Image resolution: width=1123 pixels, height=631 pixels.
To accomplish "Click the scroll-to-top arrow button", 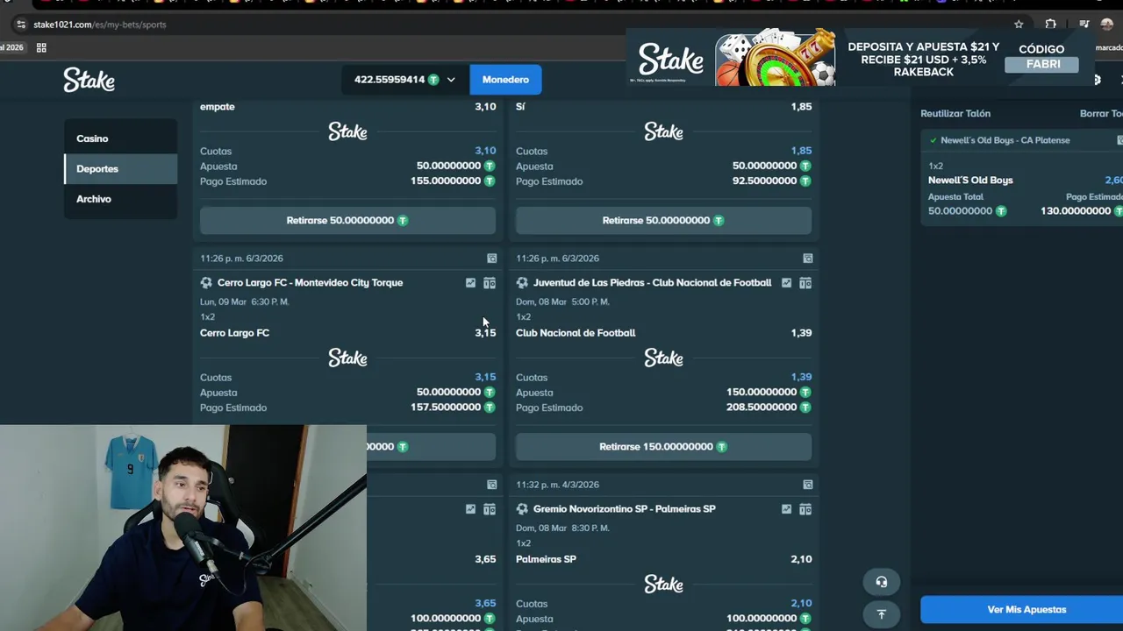I will tap(881, 614).
